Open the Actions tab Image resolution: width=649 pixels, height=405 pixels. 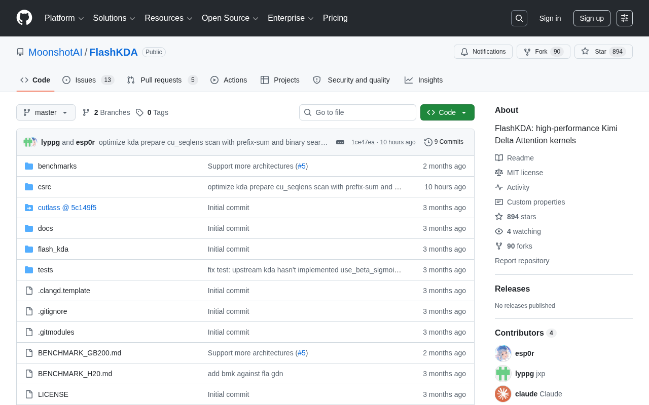[229, 80]
